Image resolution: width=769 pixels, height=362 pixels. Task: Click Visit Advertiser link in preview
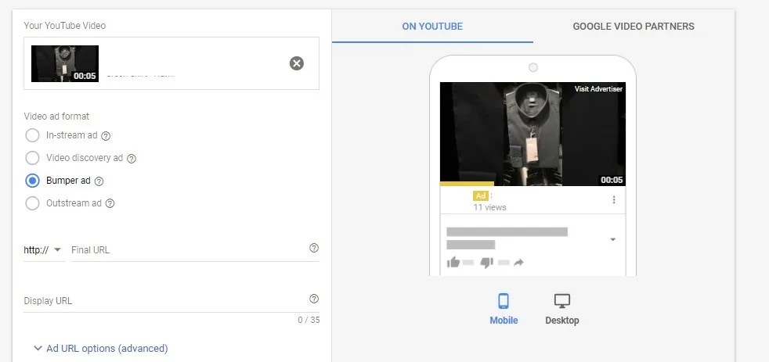point(598,89)
